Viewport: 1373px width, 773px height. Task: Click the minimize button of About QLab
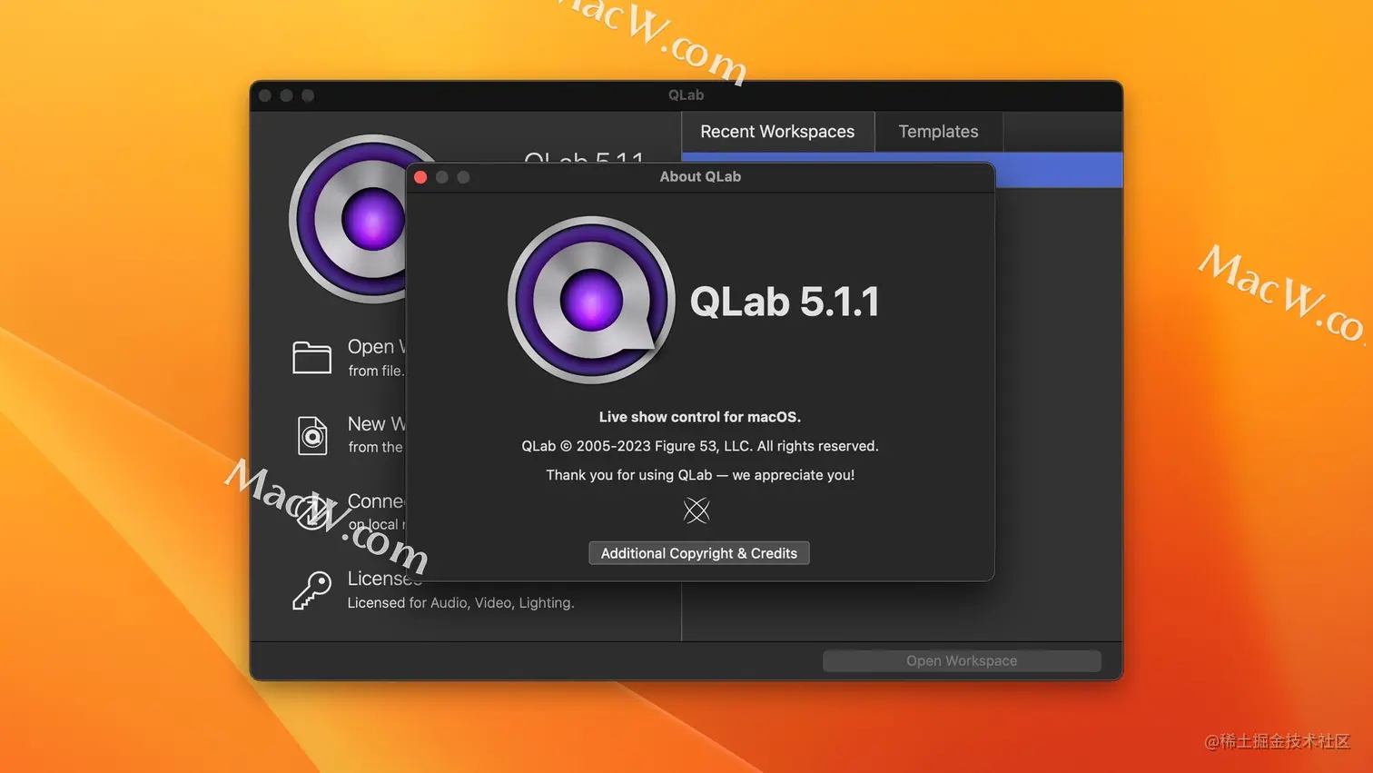point(442,177)
